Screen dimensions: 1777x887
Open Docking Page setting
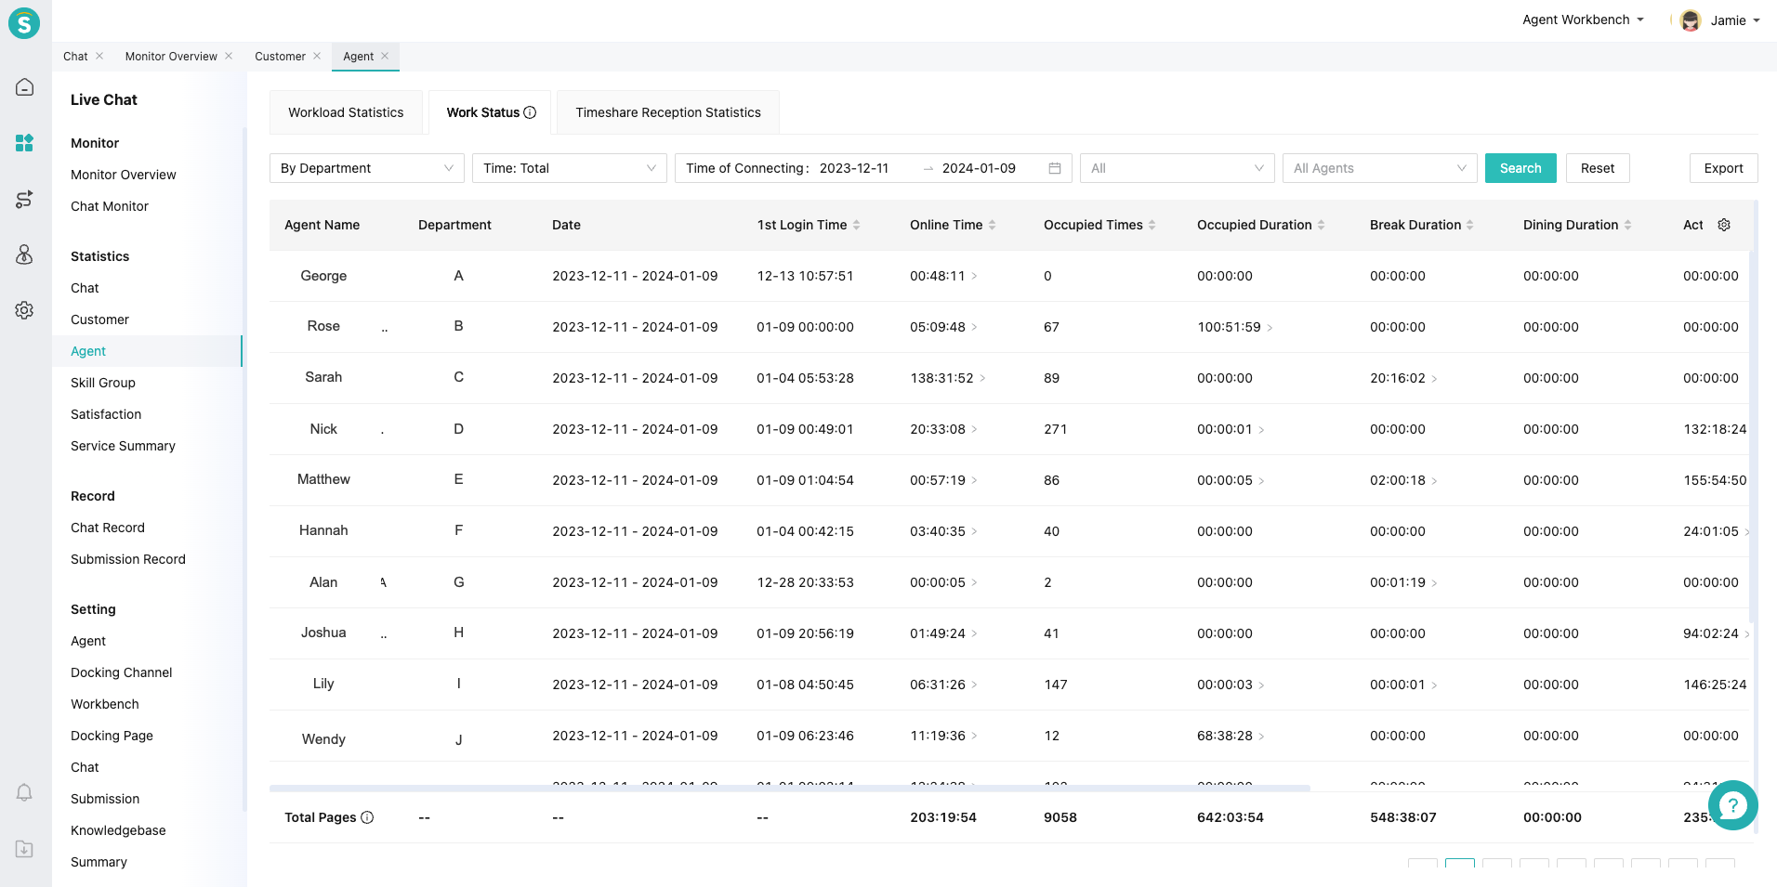point(112,736)
